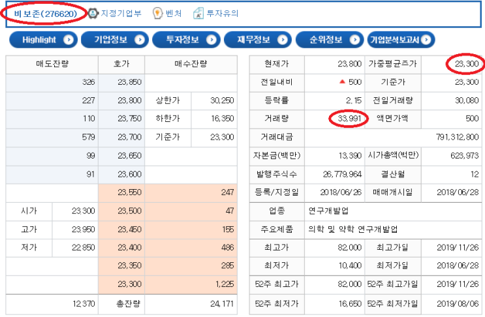Click the 벤처 lightbulb icon
Image resolution: width=485 pixels, height=317 pixels.
tap(157, 13)
